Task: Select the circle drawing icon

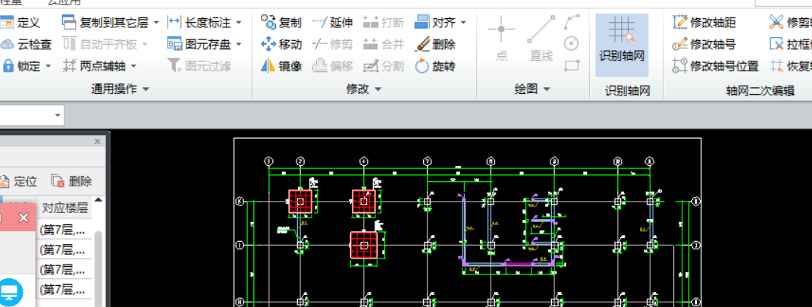Action: tap(572, 43)
